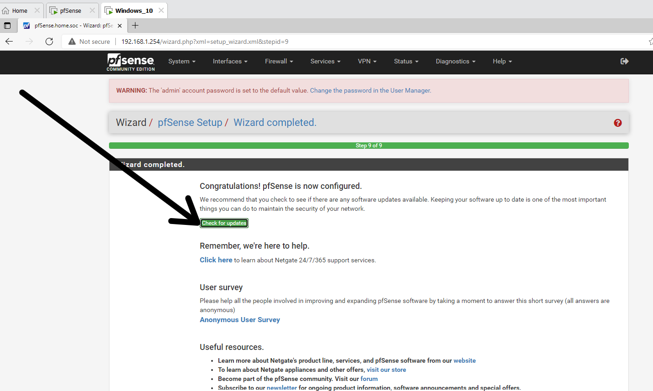The height and width of the screenshot is (391, 653).
Task: Click the Check for updates button
Action: click(x=224, y=223)
